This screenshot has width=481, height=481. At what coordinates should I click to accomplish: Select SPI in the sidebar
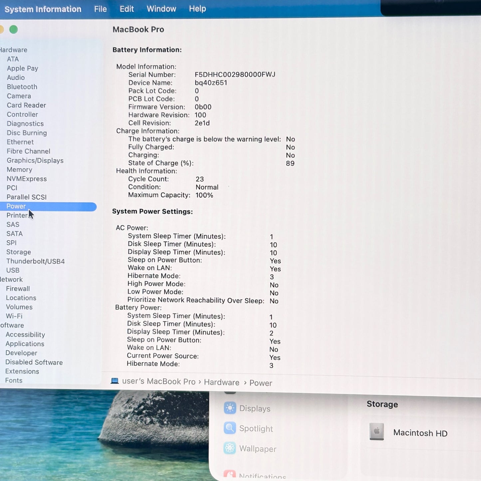click(12, 243)
